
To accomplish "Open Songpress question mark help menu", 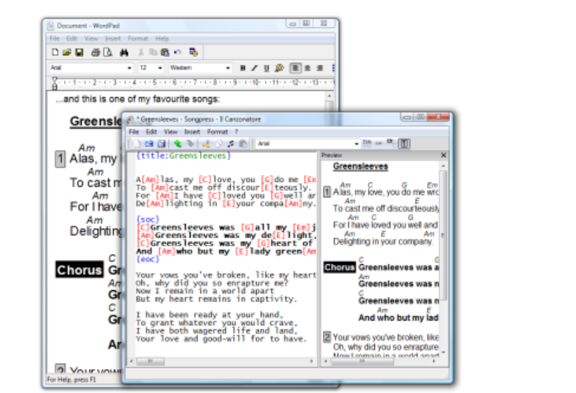I will click(236, 132).
